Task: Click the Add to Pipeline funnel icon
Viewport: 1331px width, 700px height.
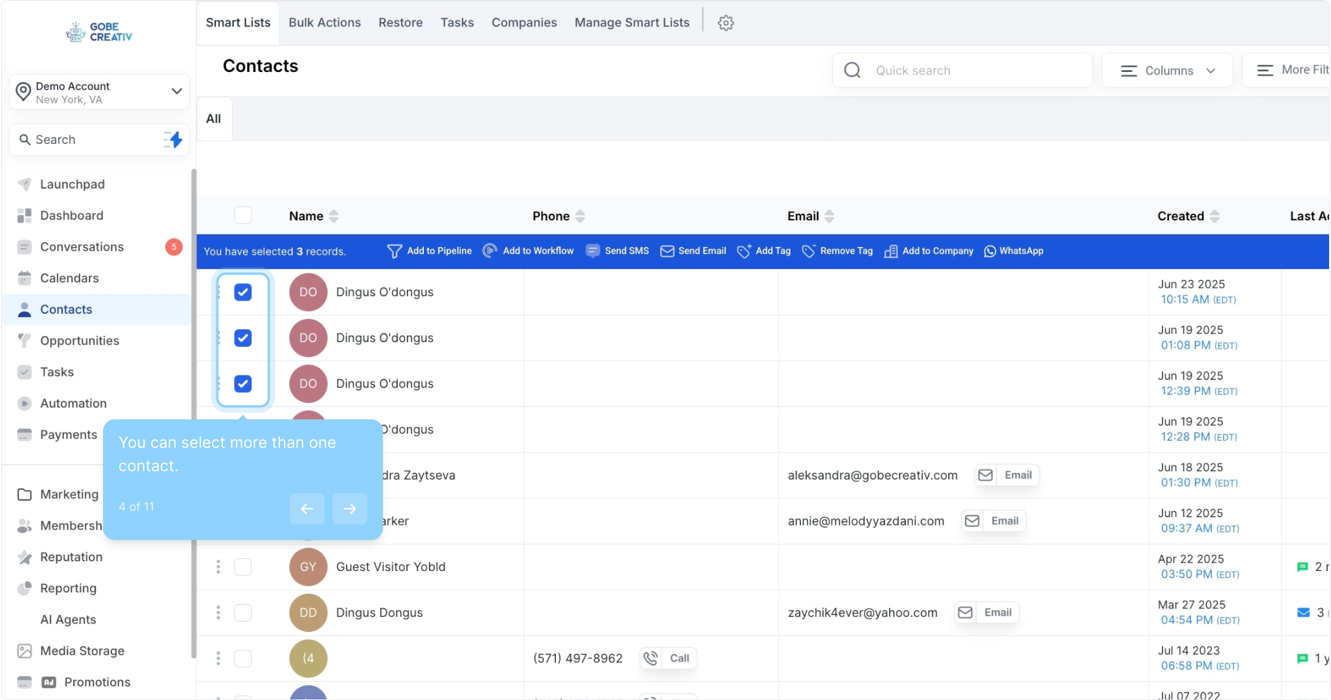Action: [x=394, y=251]
